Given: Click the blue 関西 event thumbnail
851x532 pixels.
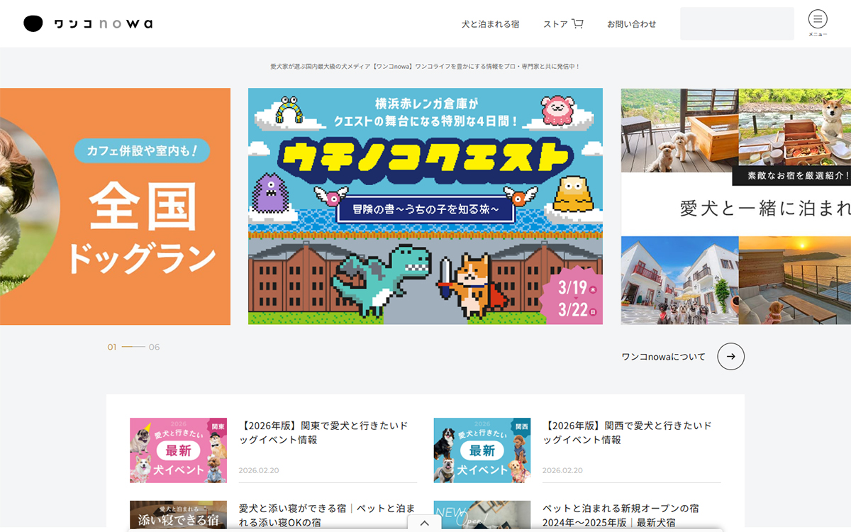Looking at the screenshot, I should (482, 450).
